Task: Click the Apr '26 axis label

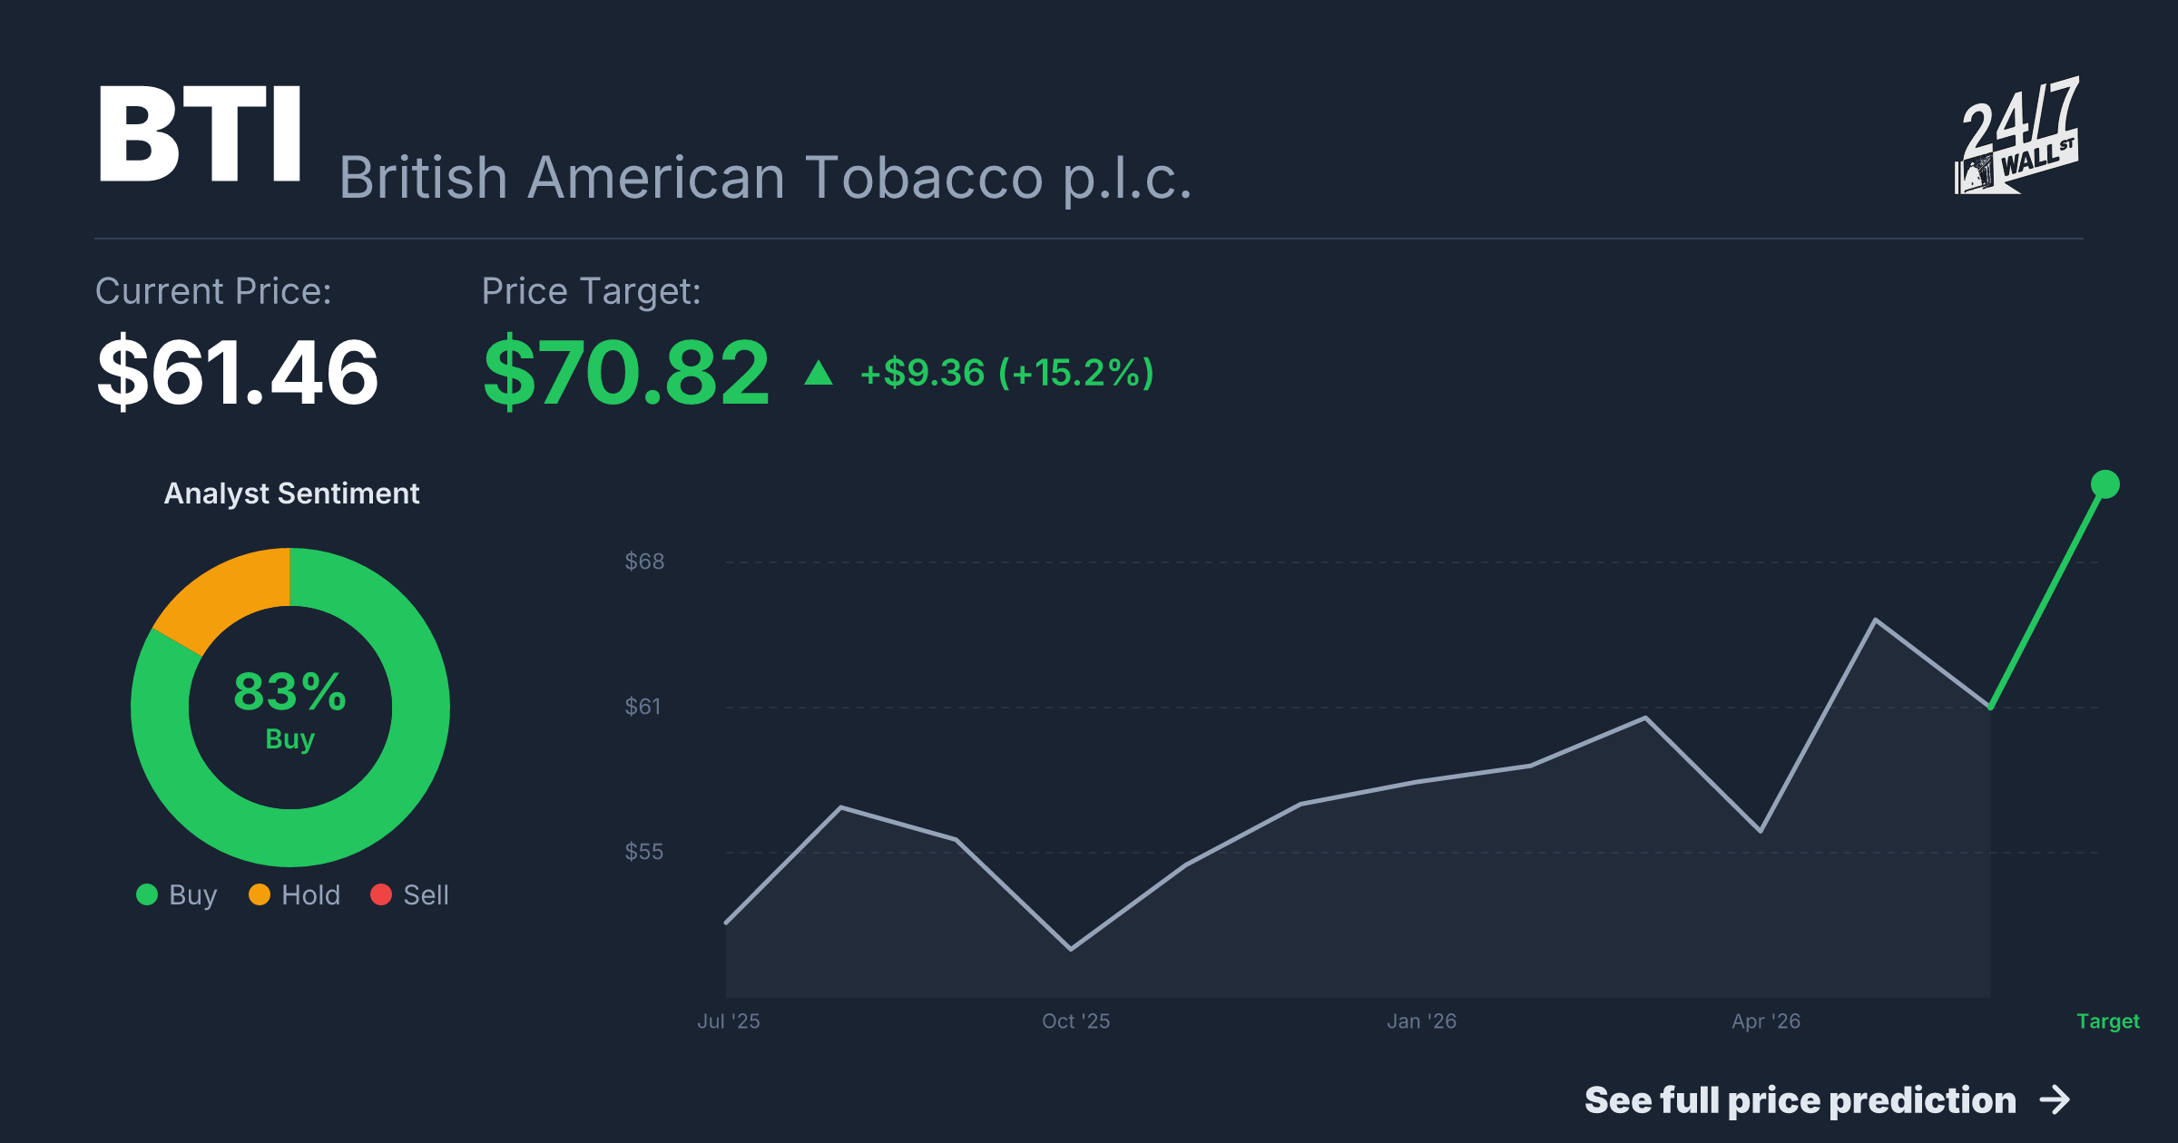Action: click(x=1766, y=1021)
